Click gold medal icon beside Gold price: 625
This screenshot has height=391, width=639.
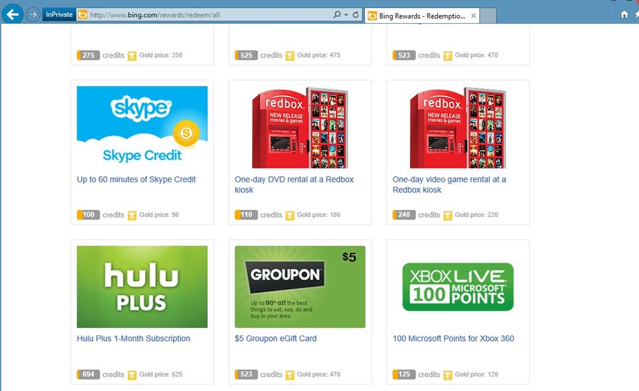pyautogui.click(x=132, y=375)
